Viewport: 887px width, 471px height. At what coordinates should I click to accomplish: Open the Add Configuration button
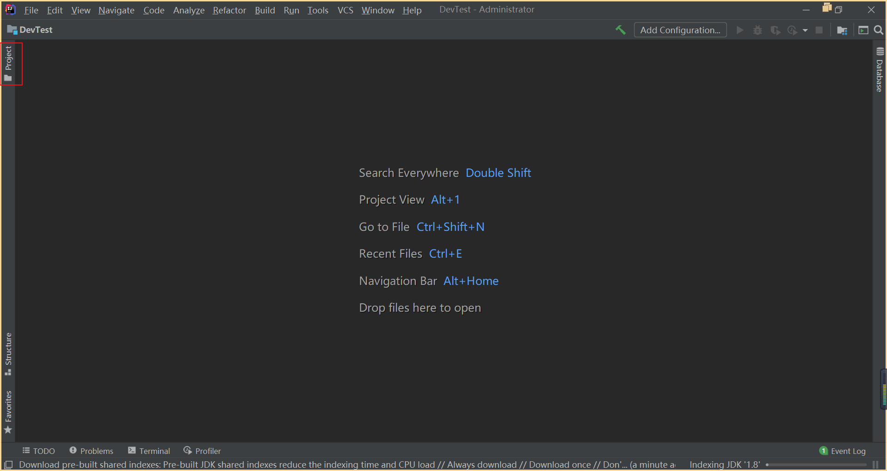(680, 30)
